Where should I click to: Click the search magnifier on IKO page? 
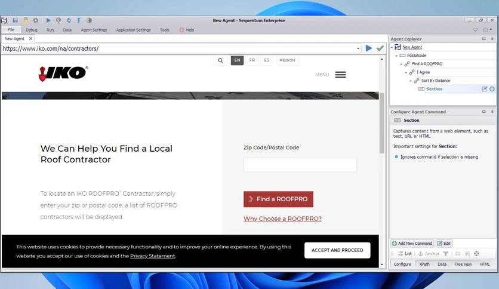[220, 60]
